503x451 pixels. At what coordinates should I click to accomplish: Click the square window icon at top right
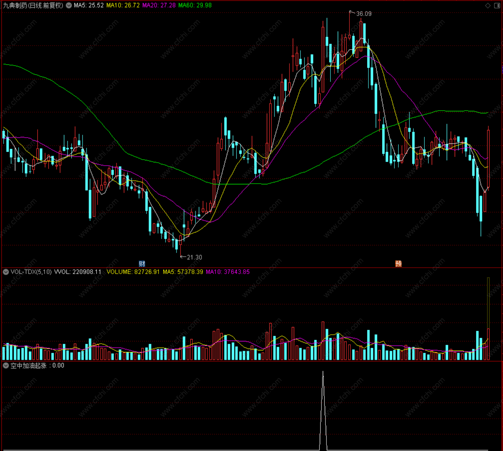497,5
